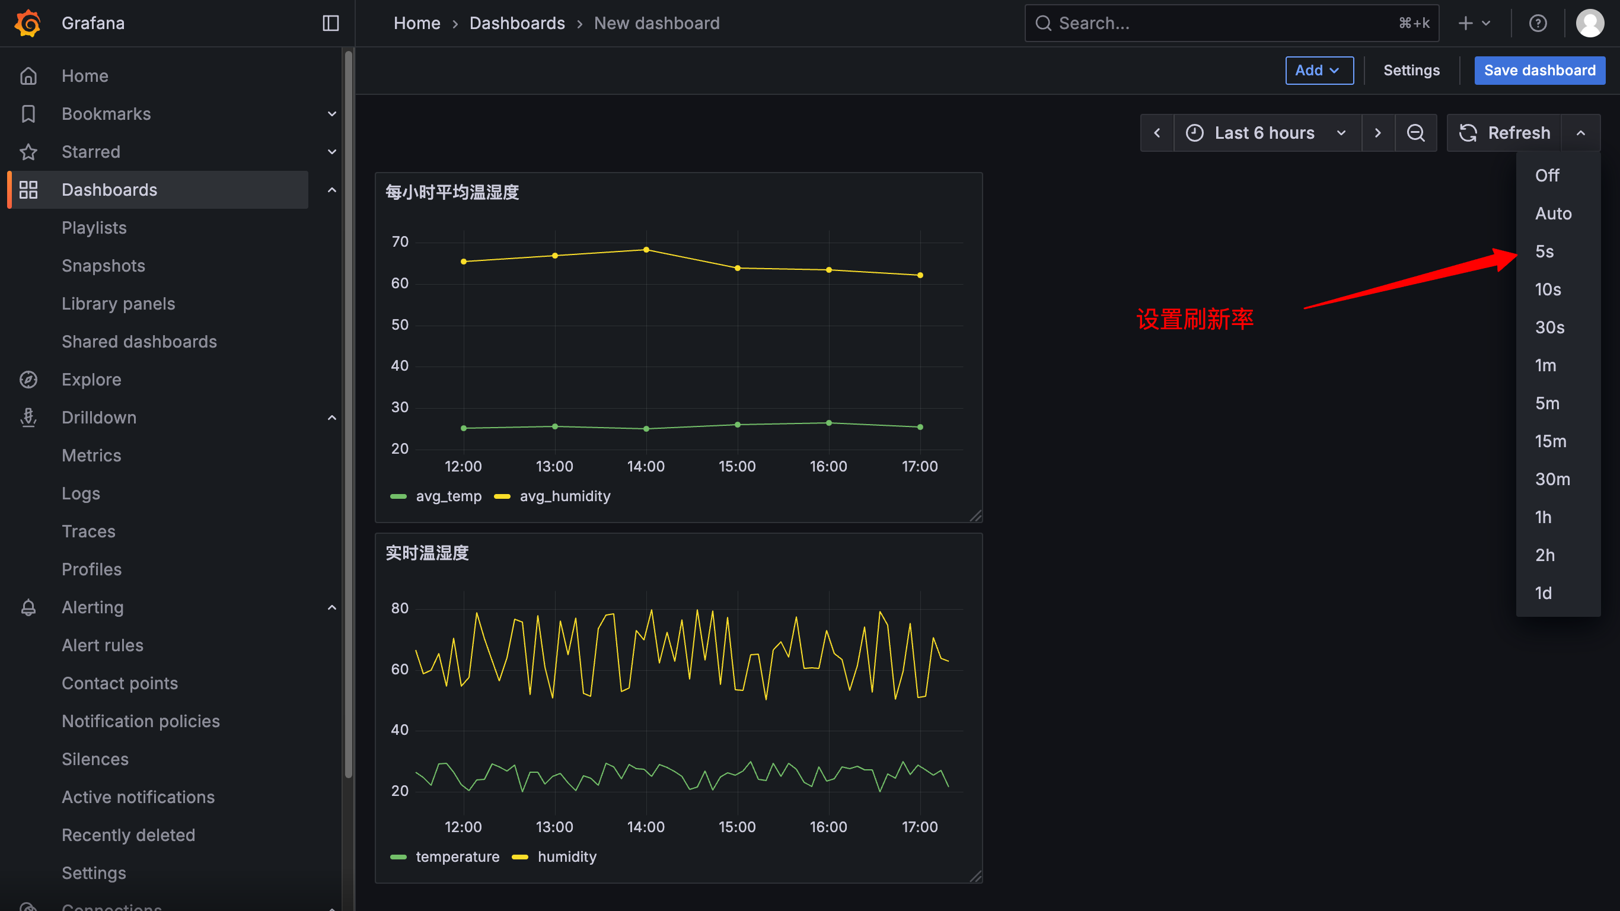This screenshot has width=1620, height=911.
Task: Click the Grafana logo icon
Action: point(28,23)
